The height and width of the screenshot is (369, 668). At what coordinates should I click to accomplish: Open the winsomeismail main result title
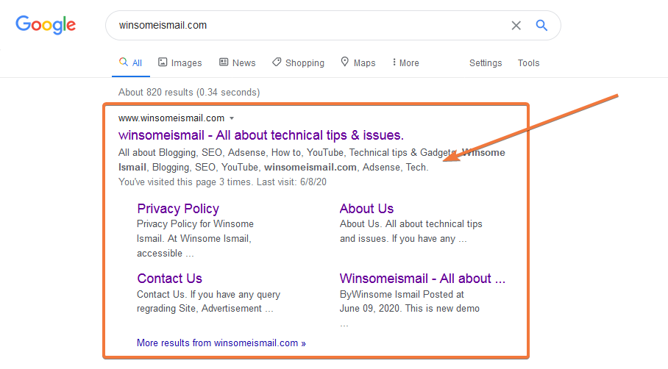pyautogui.click(x=260, y=135)
